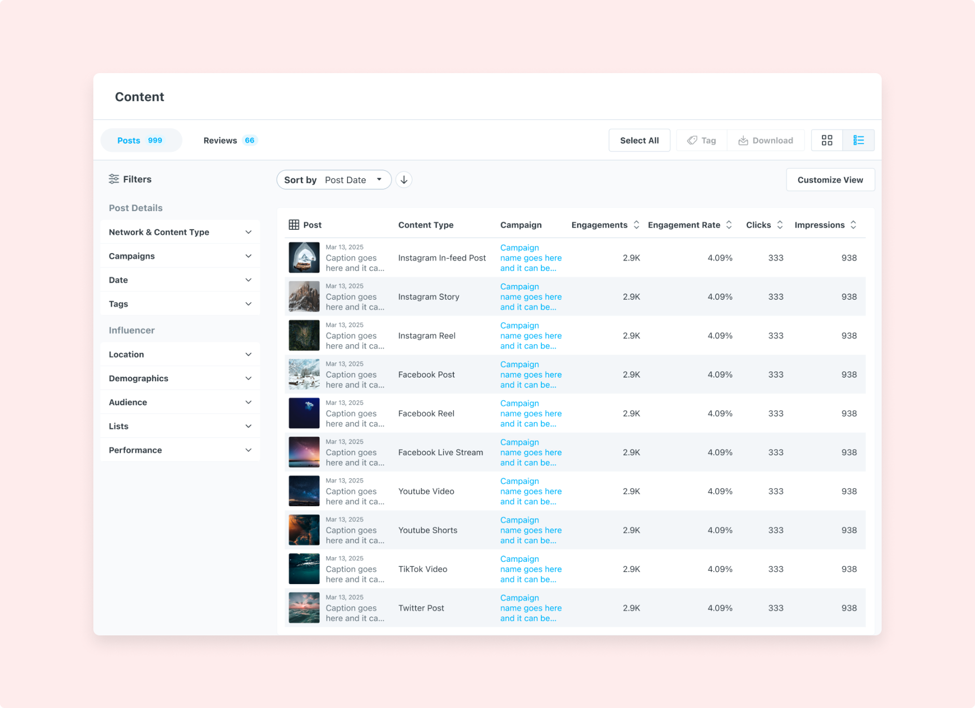Open the Posts tab
The image size is (975, 708).
pyautogui.click(x=141, y=140)
